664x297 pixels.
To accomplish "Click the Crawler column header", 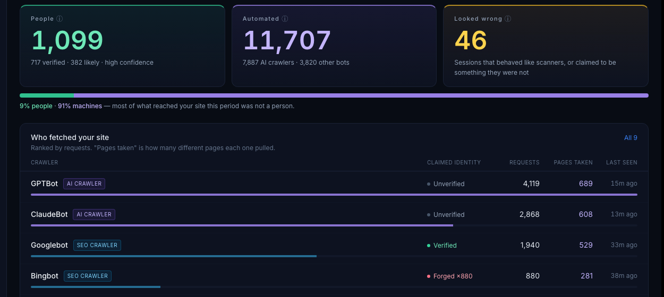I will click(x=45, y=162).
